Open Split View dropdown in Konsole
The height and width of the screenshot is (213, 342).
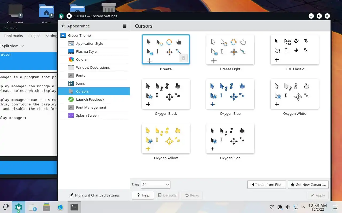click(13, 46)
